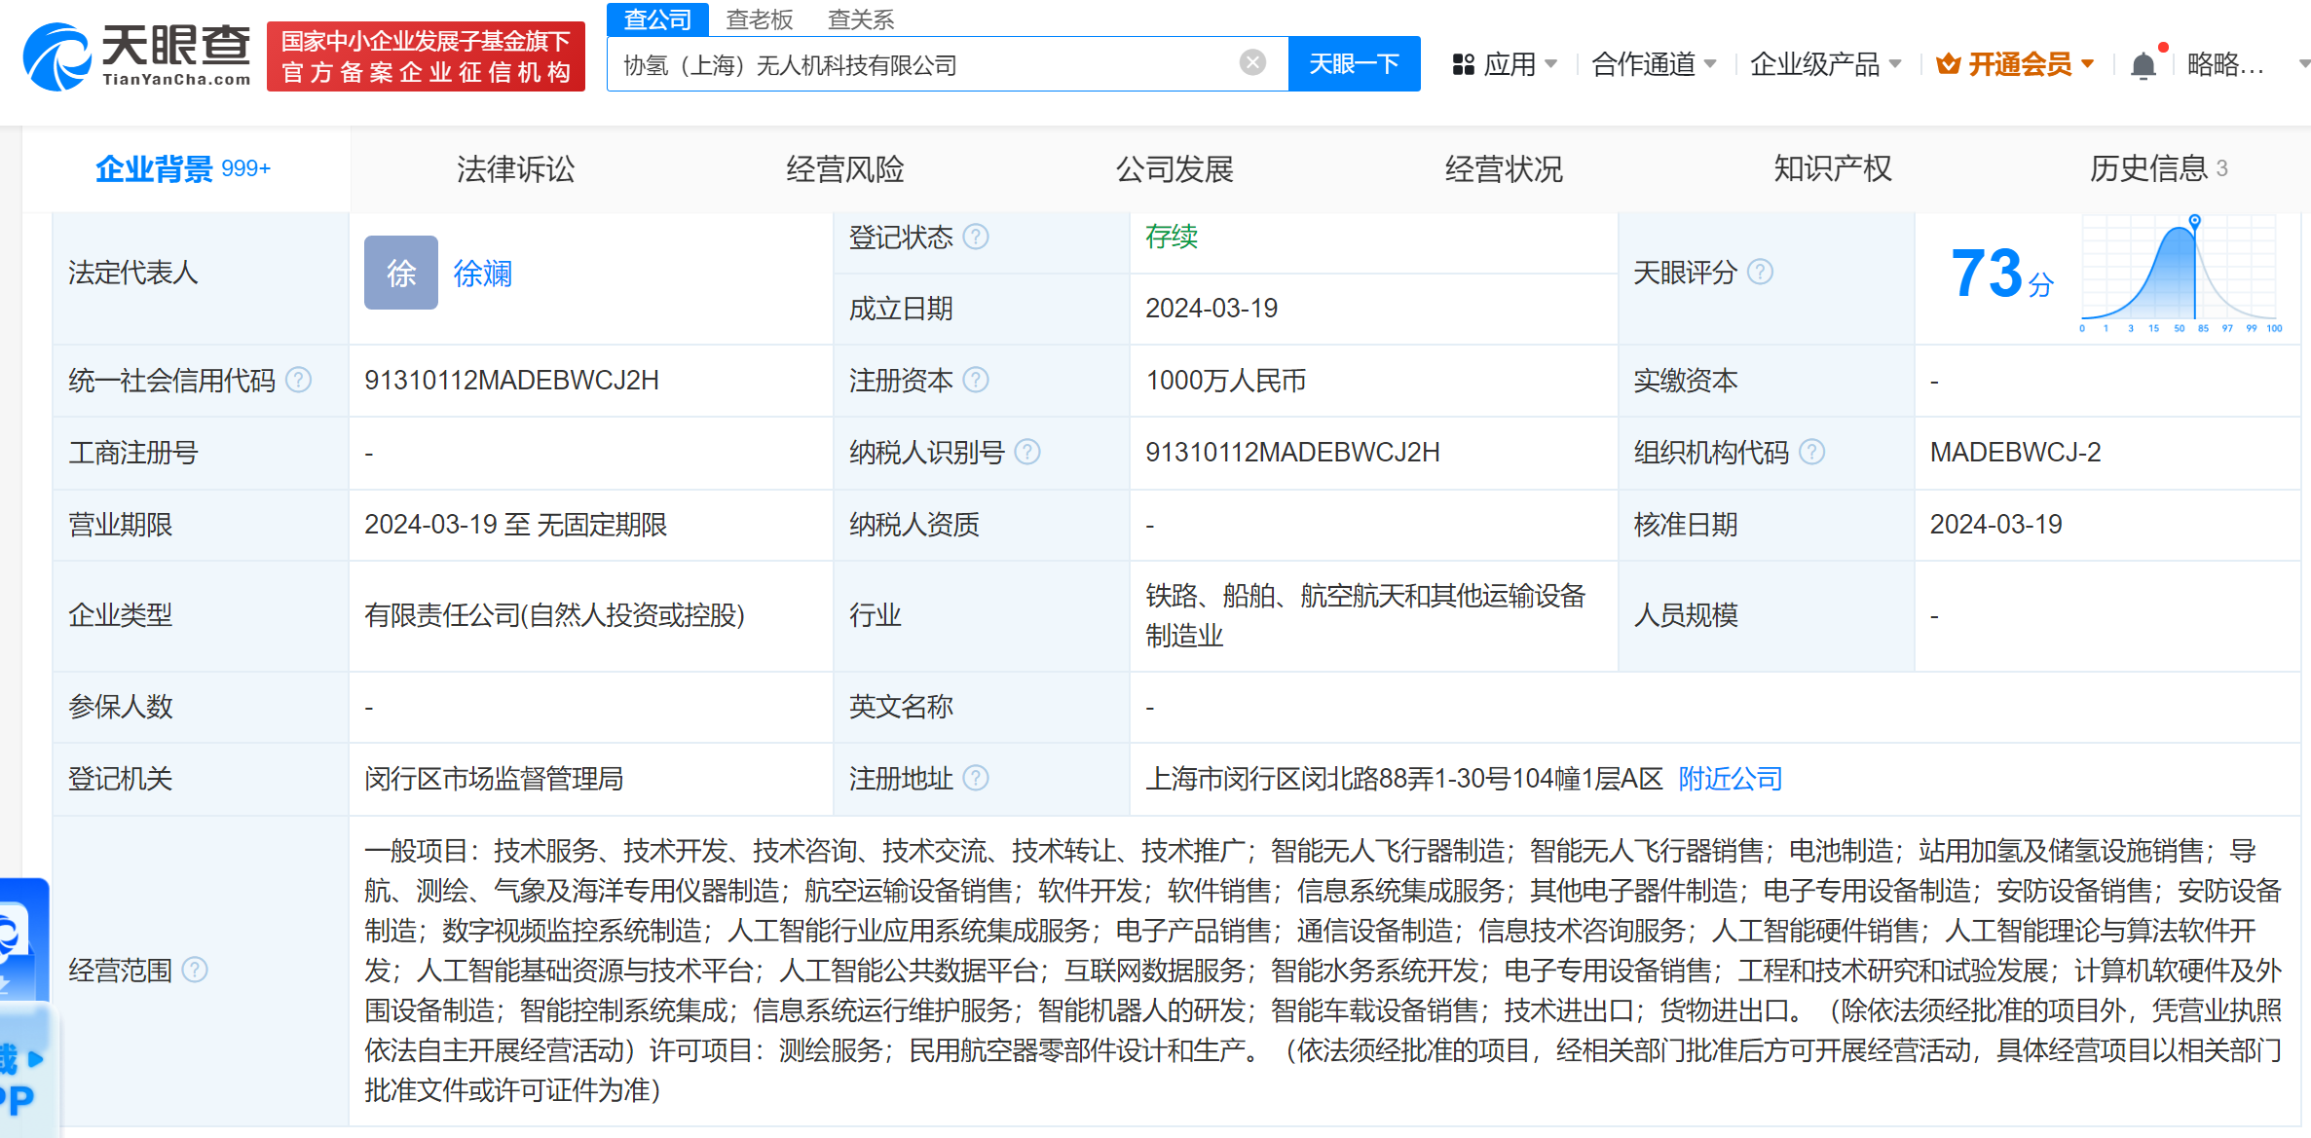The image size is (2311, 1138).
Task: Click help icon beside 统一社会信用代码
Action: click(299, 380)
